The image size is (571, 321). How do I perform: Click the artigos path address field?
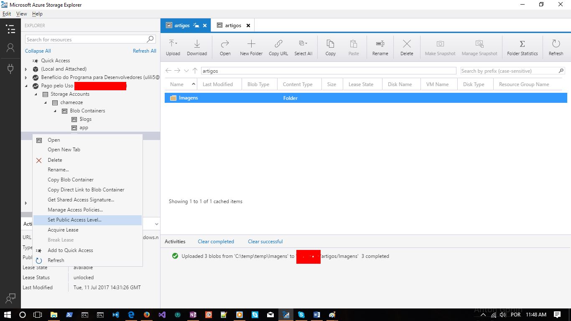click(x=329, y=71)
